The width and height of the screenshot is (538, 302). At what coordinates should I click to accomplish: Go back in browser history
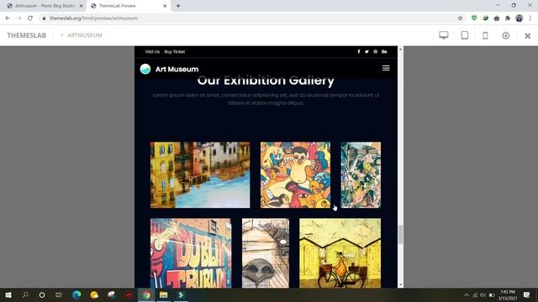(8, 18)
